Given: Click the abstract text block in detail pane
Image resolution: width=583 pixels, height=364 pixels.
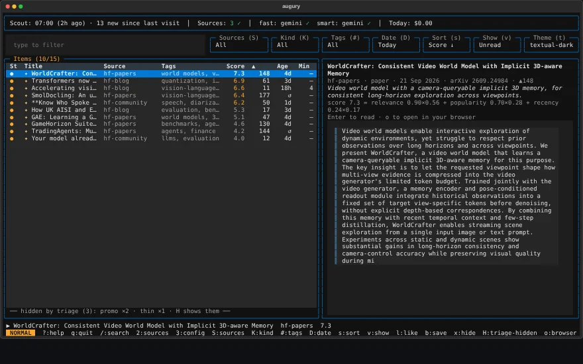Looking at the screenshot, I should pos(448,196).
